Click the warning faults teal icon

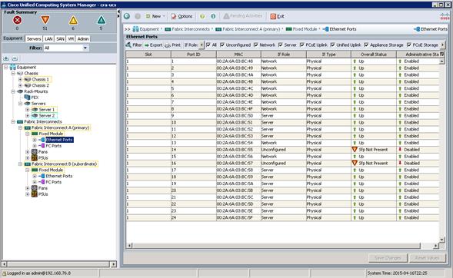coord(101,20)
